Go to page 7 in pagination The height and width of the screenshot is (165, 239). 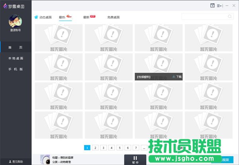(x=135, y=148)
